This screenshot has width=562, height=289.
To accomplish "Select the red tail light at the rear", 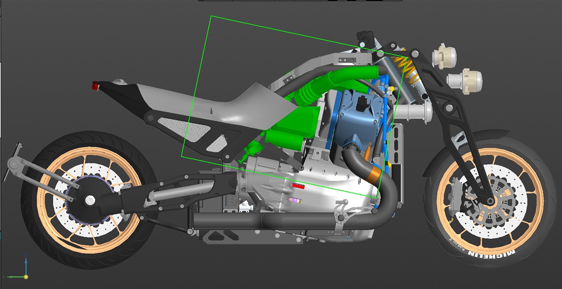I will [x=95, y=85].
